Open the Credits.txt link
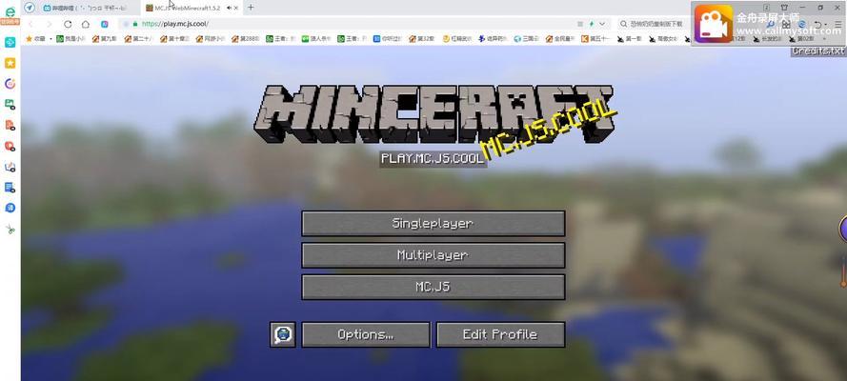 coord(819,50)
